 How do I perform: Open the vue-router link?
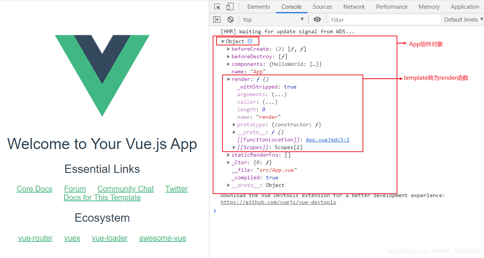coord(35,238)
